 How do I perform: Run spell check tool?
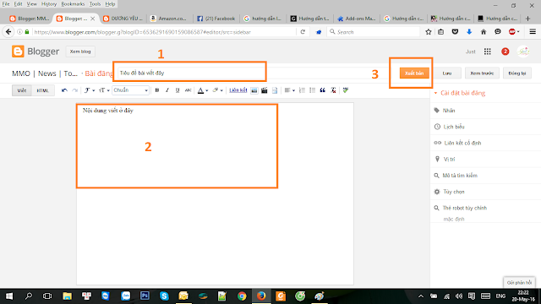coord(346,90)
